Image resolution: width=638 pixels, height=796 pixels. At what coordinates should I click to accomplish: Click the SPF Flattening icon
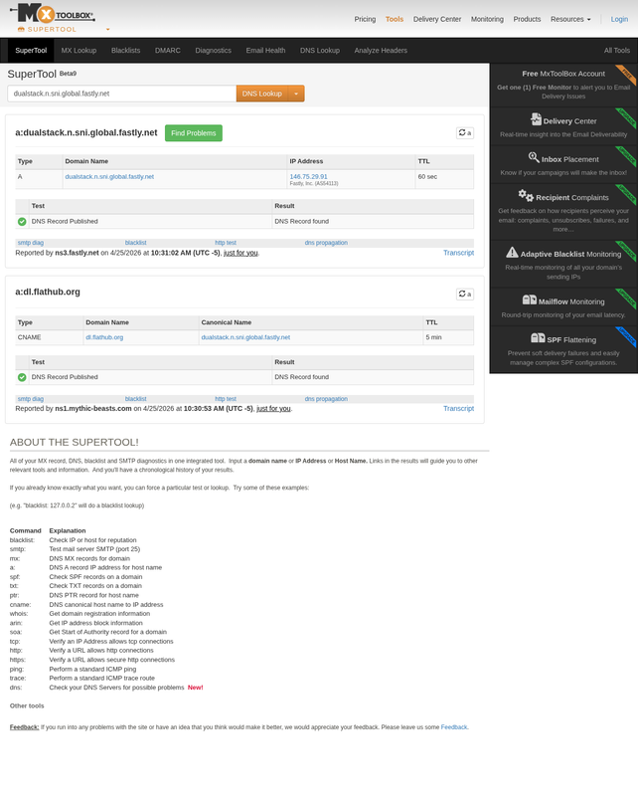(x=538, y=337)
